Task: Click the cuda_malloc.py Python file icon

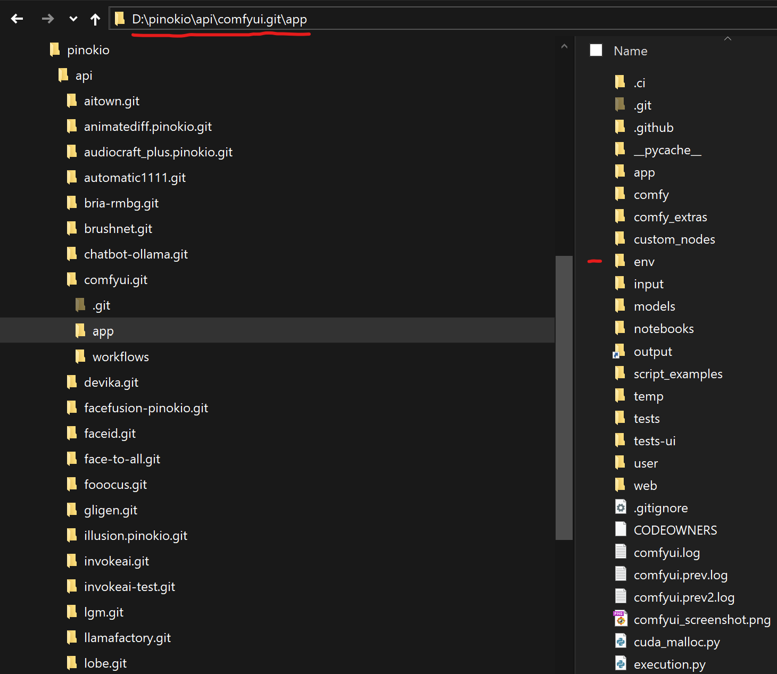Action: click(621, 642)
